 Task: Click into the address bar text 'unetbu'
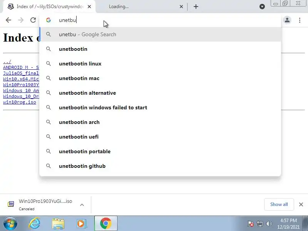pos(67,20)
